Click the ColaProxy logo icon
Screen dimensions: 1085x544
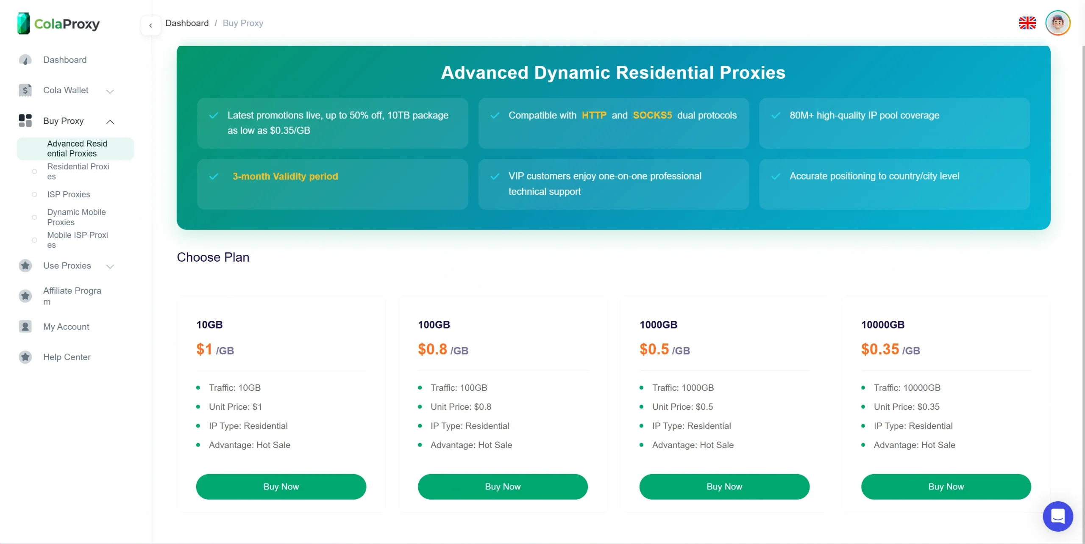23,23
